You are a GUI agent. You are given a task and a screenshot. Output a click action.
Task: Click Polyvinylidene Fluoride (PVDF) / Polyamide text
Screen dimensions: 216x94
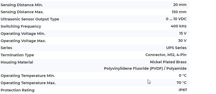point(145,68)
